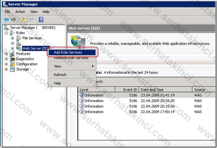Select Diagnostics in the tree
The image size is (217, 148).
click(25, 59)
